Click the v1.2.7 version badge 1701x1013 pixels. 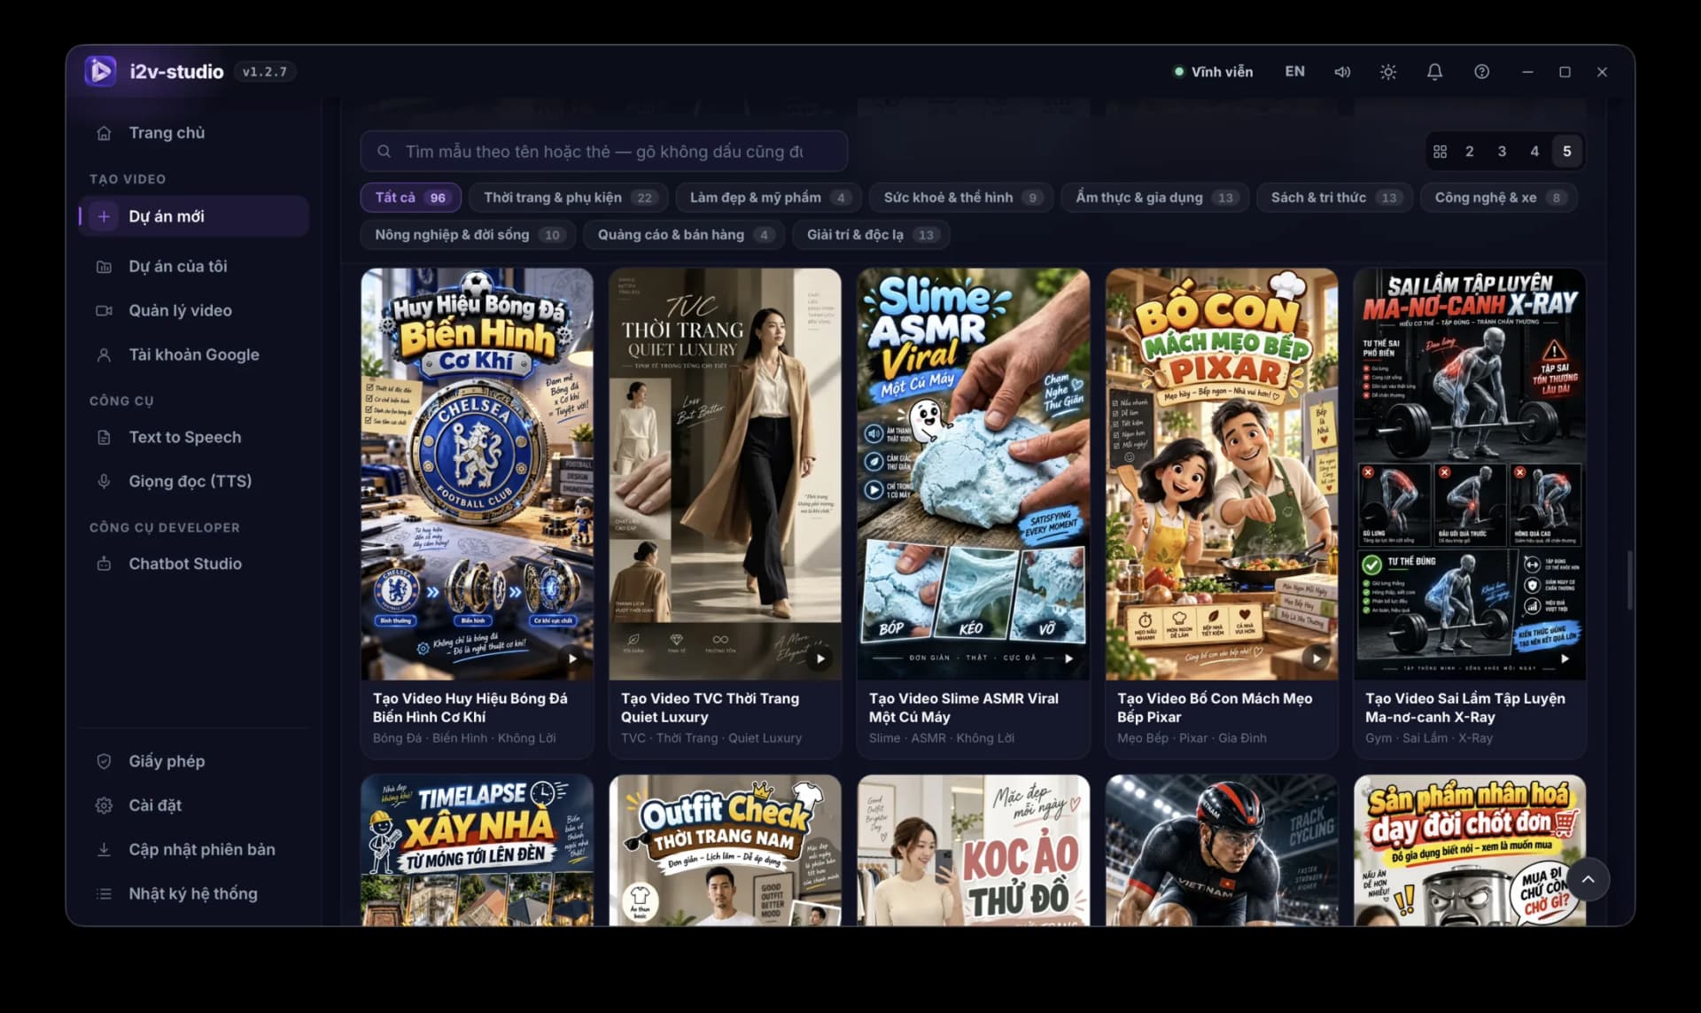click(x=265, y=72)
